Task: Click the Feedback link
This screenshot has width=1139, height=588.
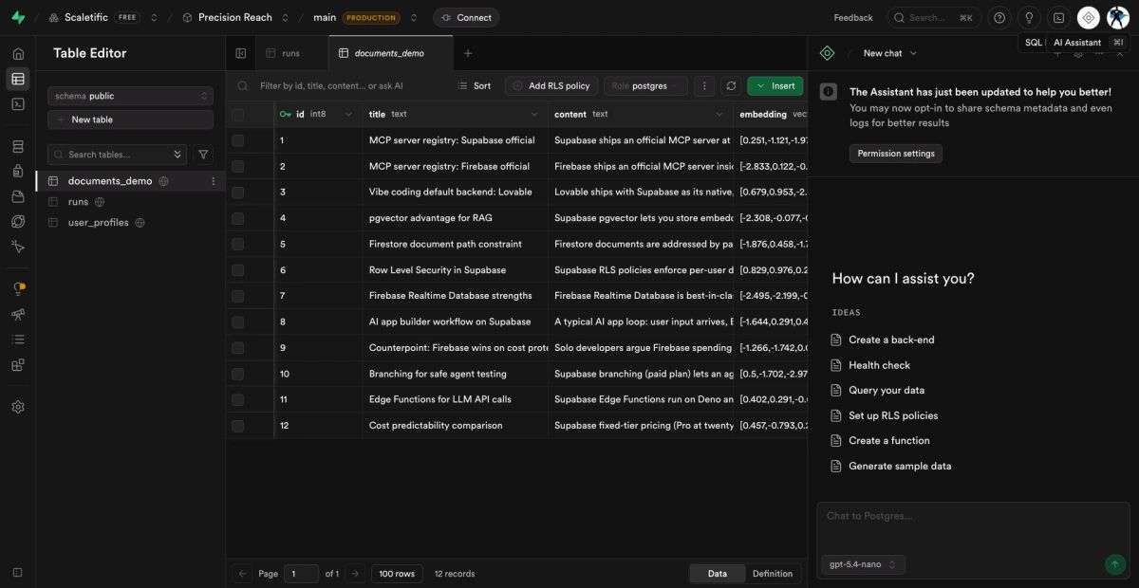Action: (853, 17)
